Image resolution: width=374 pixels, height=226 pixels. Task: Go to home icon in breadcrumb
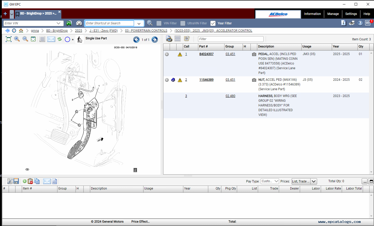coord(21,31)
